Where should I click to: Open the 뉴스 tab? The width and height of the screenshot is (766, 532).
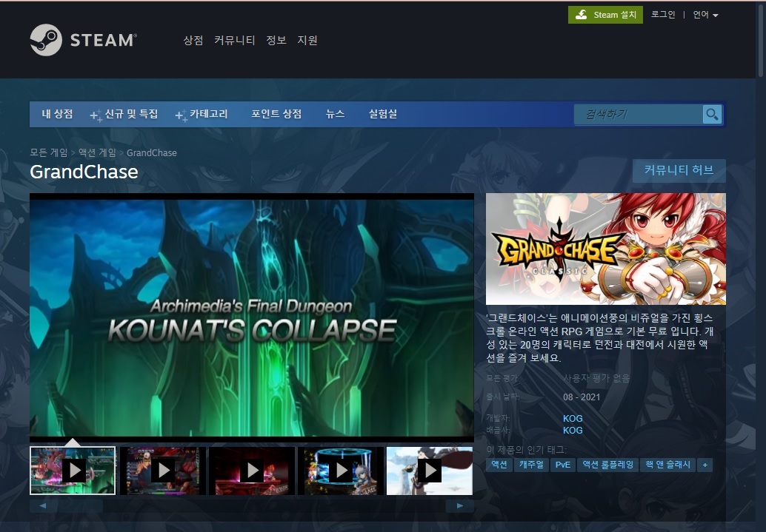(335, 114)
